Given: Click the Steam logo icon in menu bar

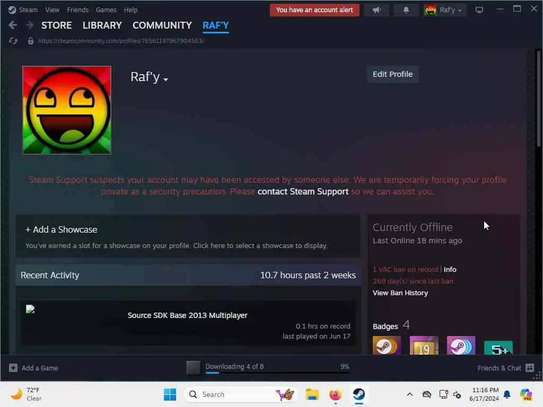Looking at the screenshot, I should pyautogui.click(x=12, y=10).
